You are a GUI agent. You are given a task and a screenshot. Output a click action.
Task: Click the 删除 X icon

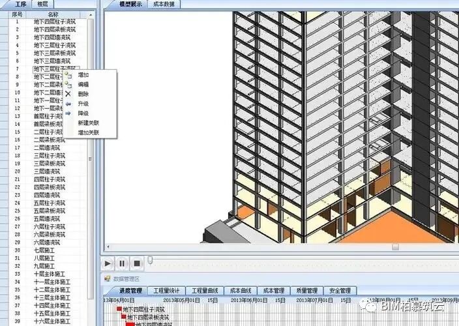tap(68, 94)
